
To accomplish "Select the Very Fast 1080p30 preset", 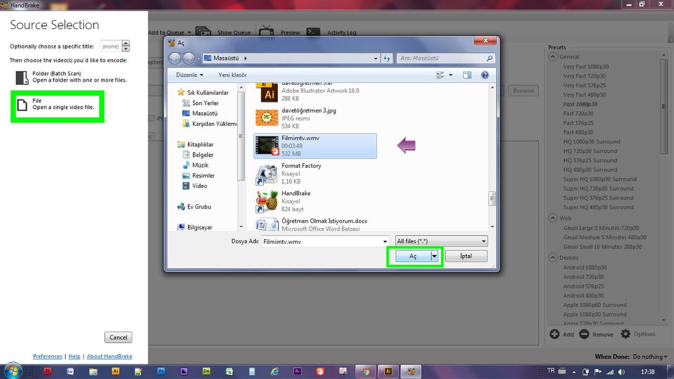I will 586,67.
